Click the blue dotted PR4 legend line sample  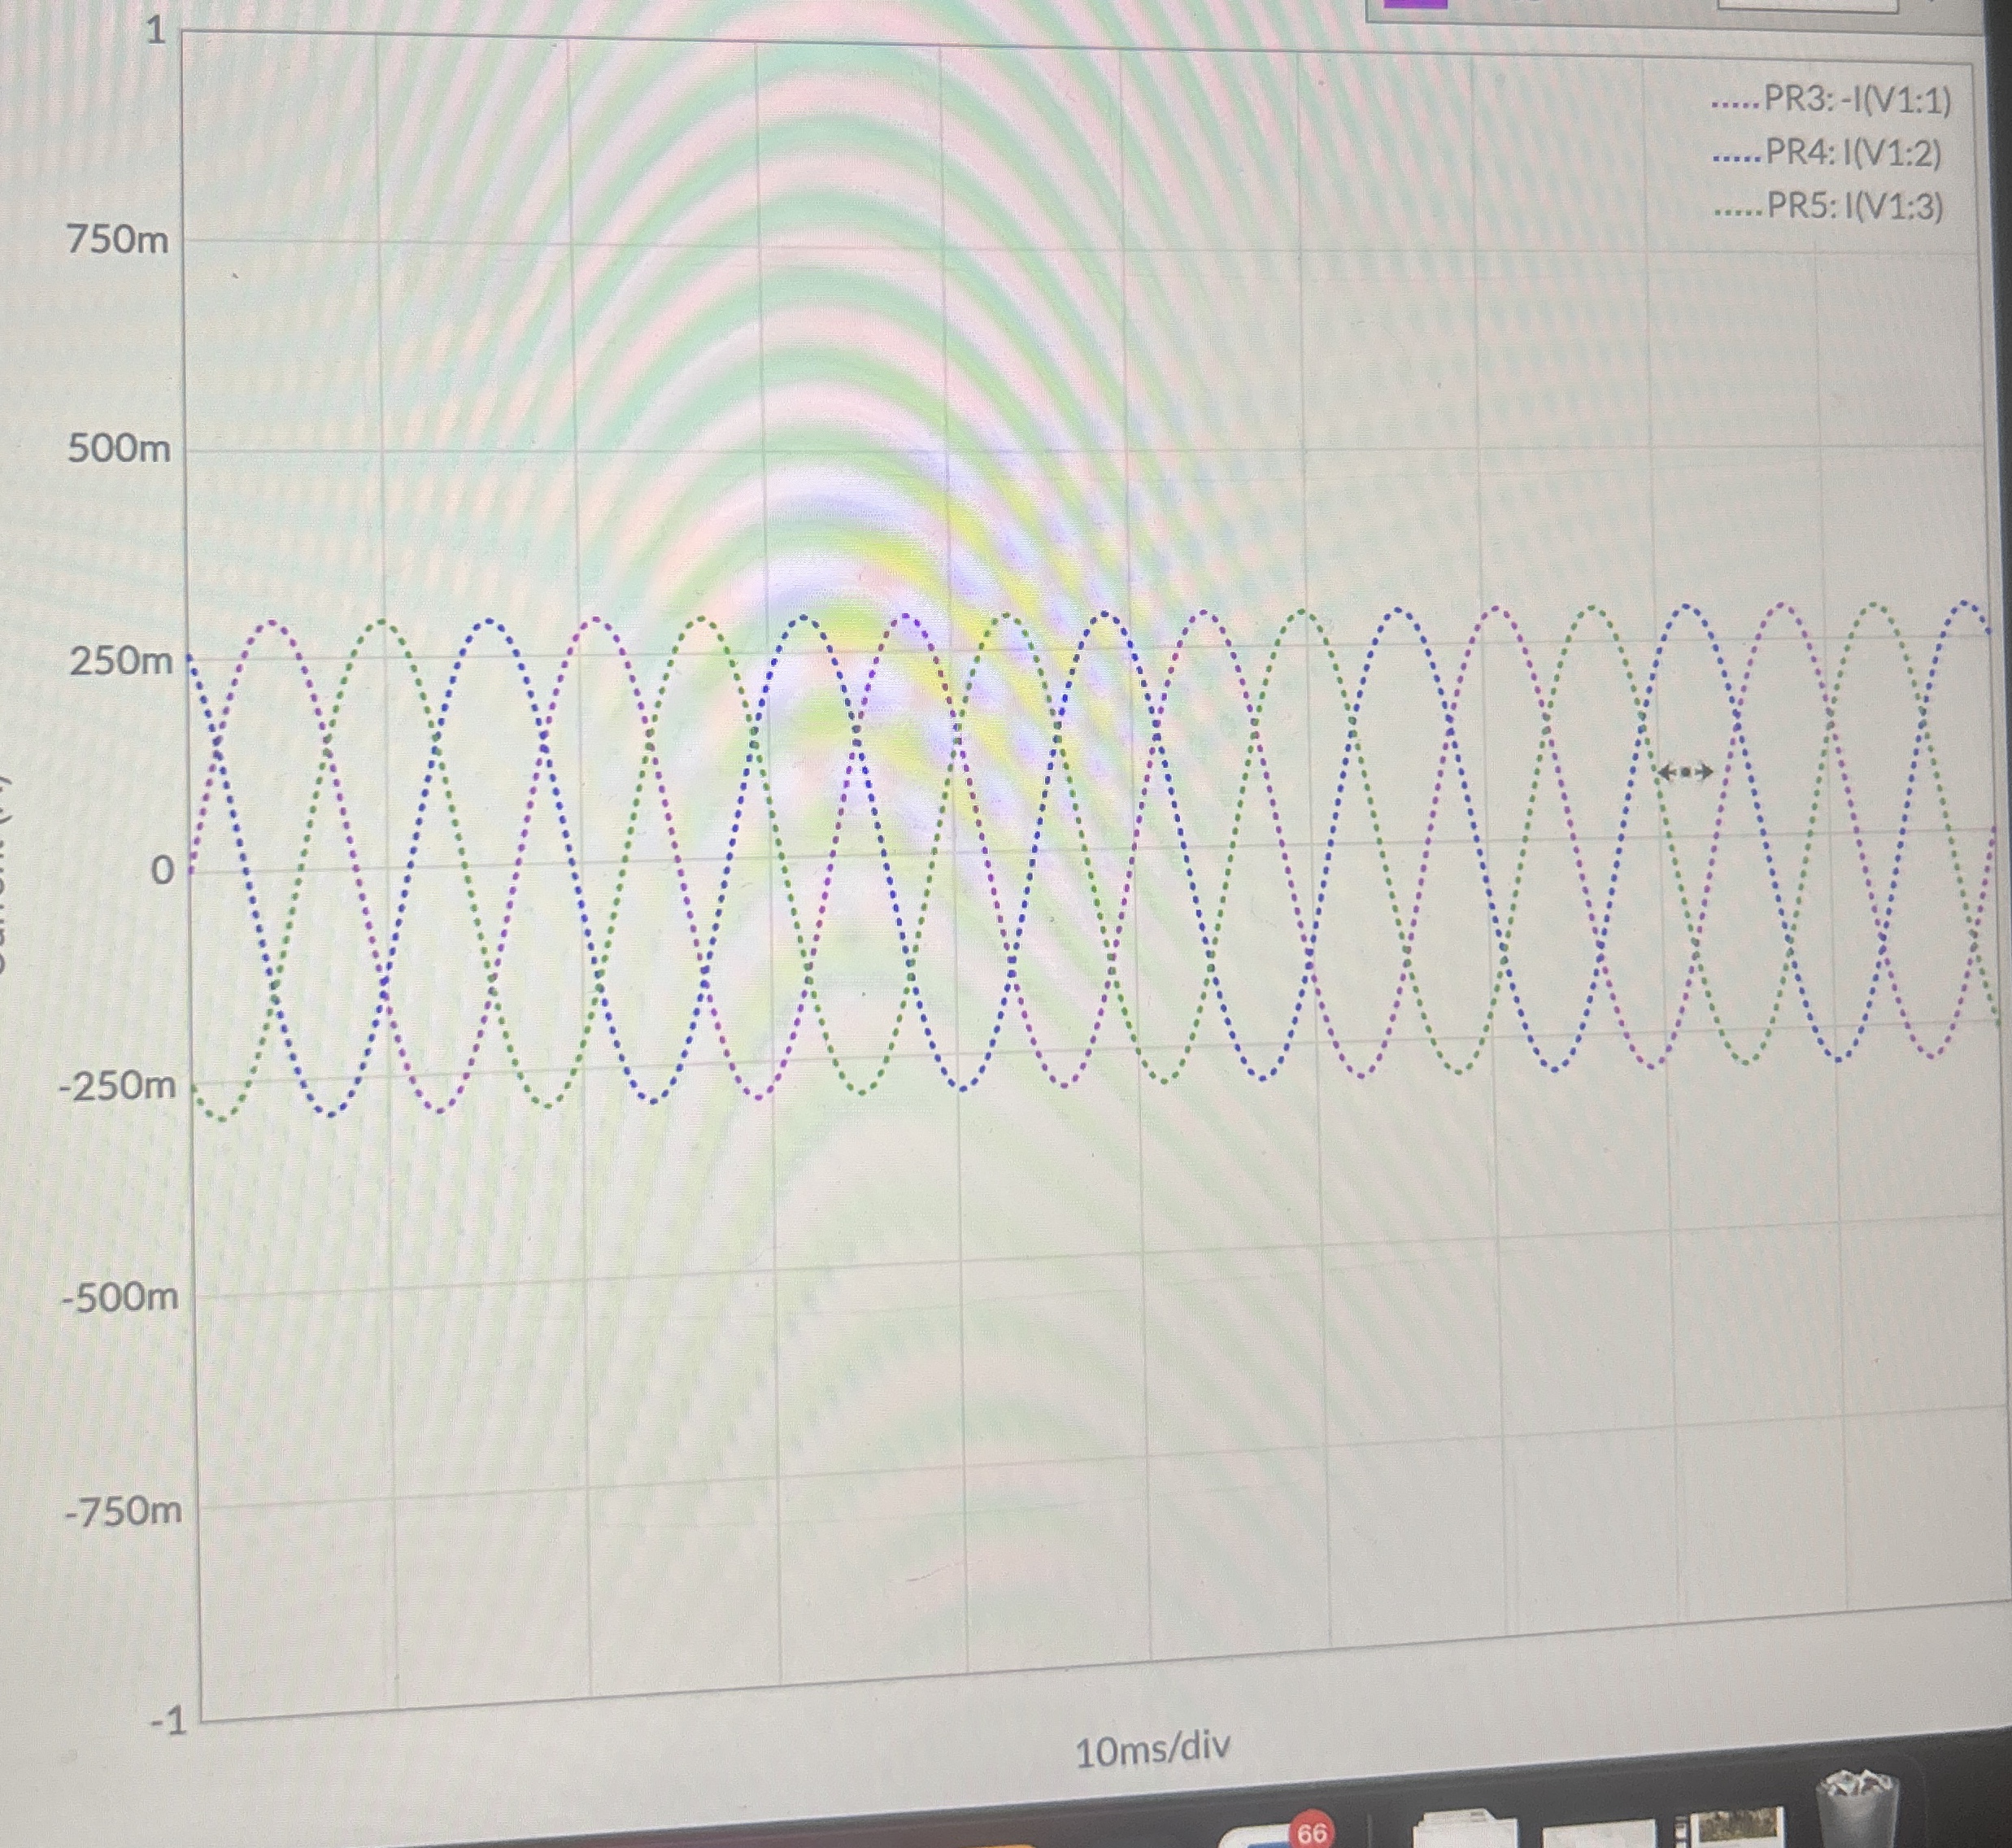pos(1737,157)
